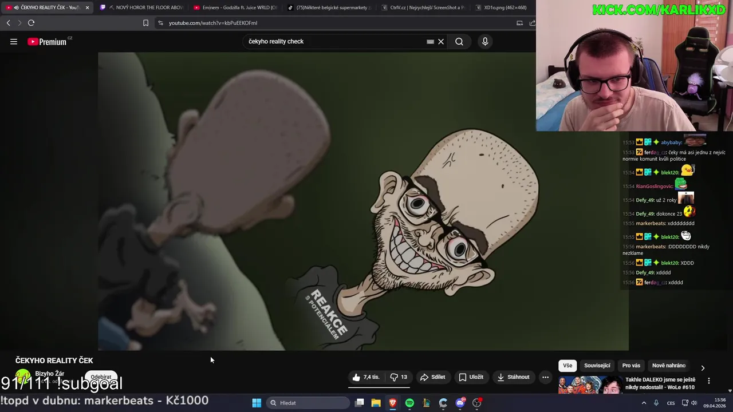Click the video player area
The width and height of the screenshot is (733, 412).
click(x=363, y=201)
